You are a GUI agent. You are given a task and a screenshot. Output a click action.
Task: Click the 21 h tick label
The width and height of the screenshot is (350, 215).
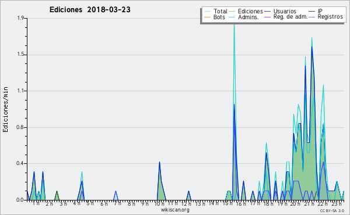pos(309,203)
